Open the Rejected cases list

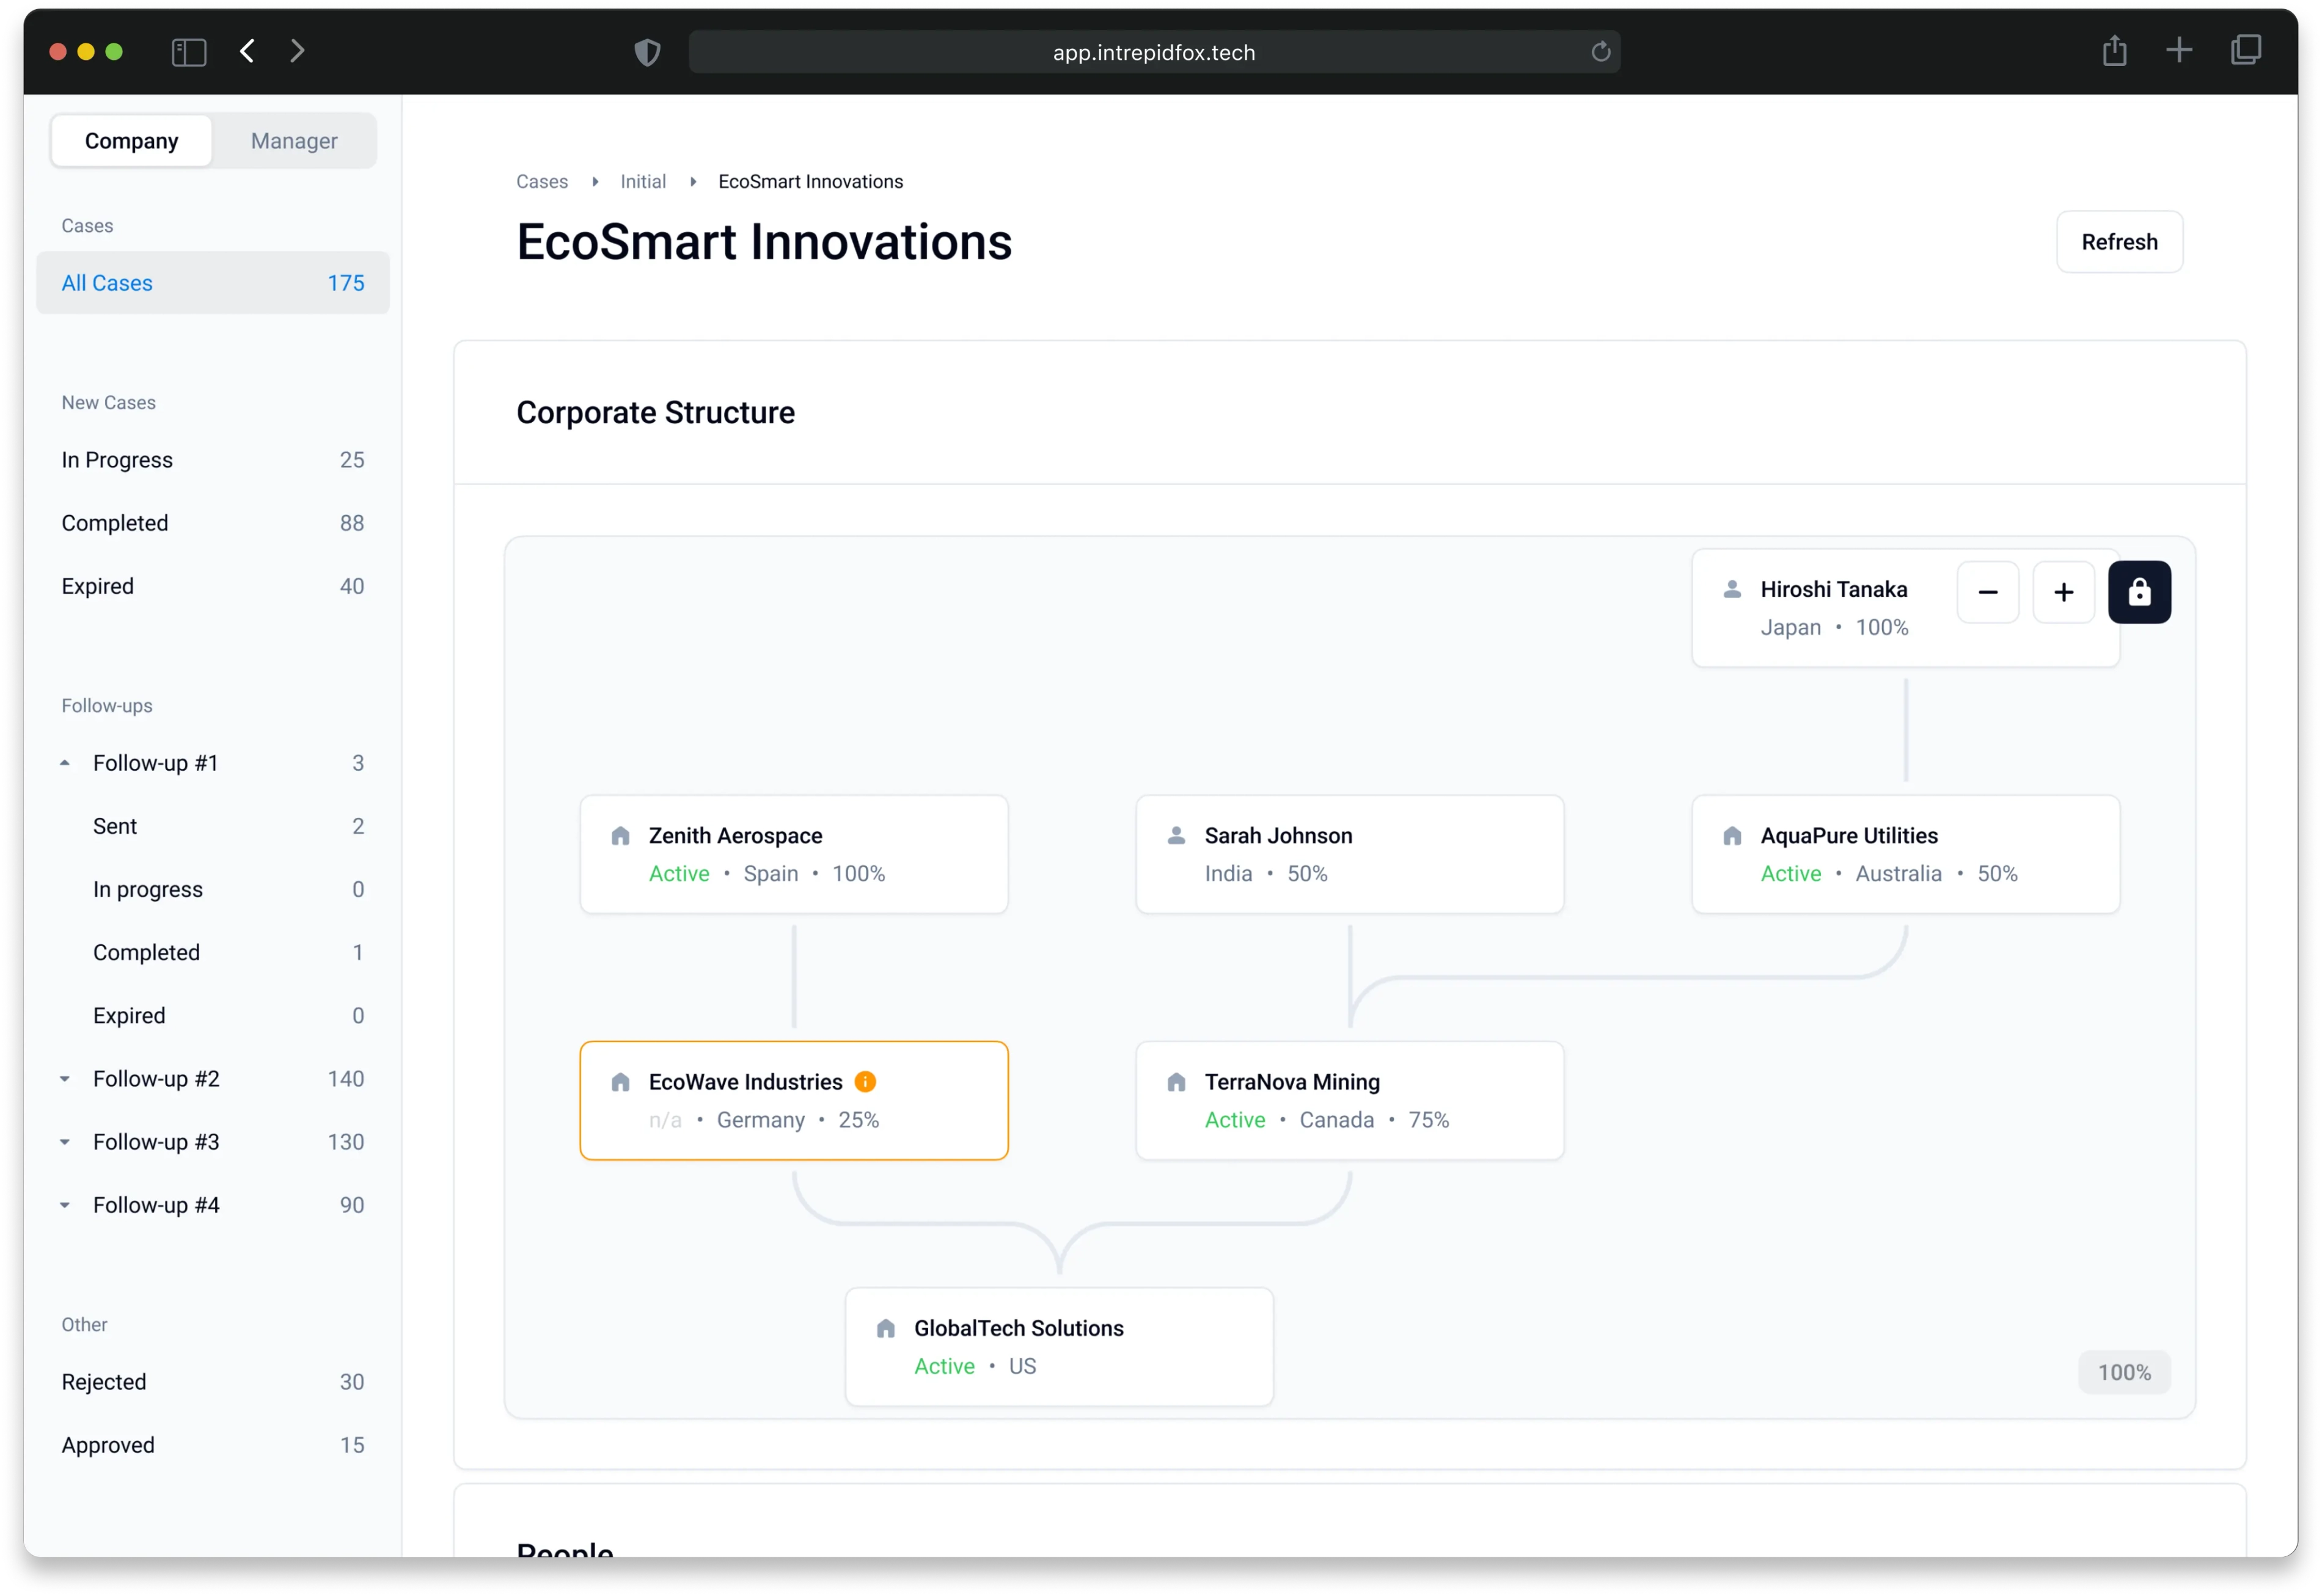pos(213,1381)
